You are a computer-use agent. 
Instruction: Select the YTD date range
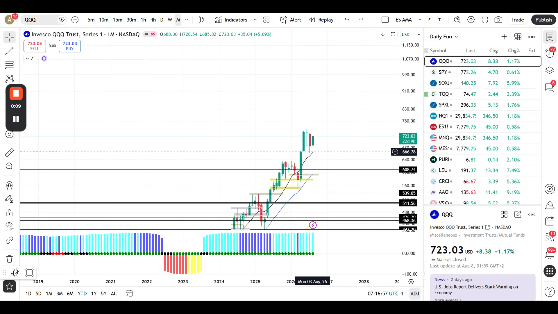coord(82,294)
